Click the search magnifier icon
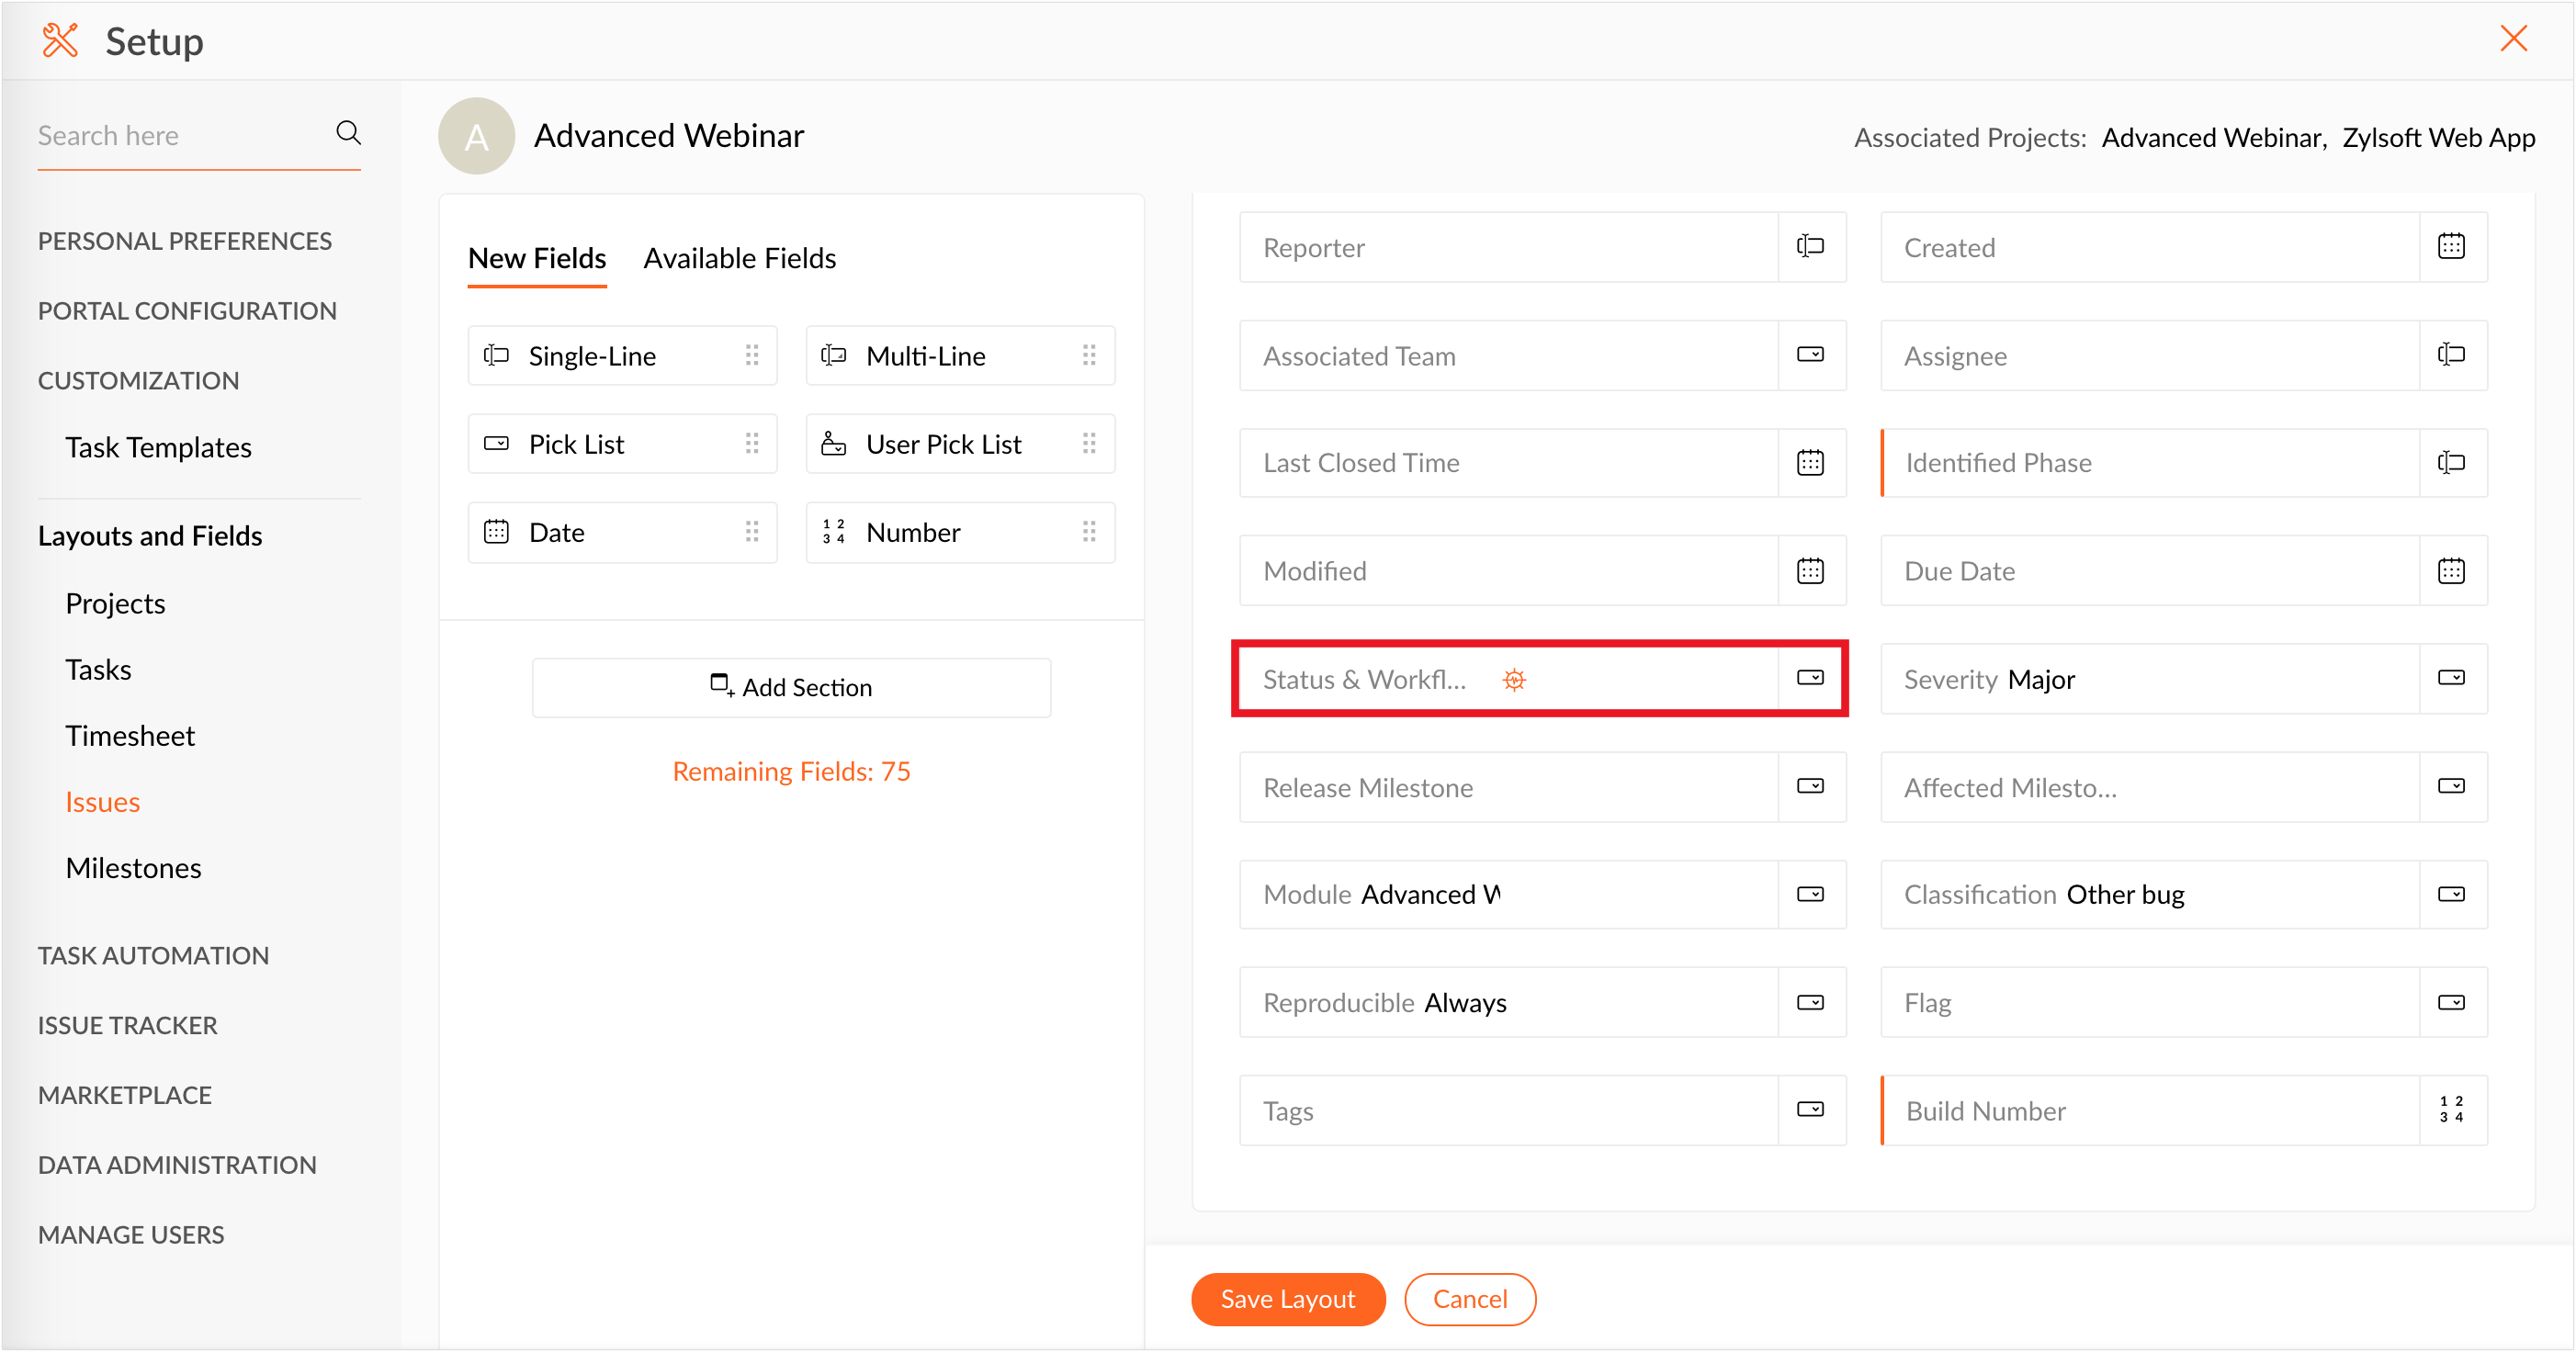Viewport: 2576px width, 1352px height. 348,133
